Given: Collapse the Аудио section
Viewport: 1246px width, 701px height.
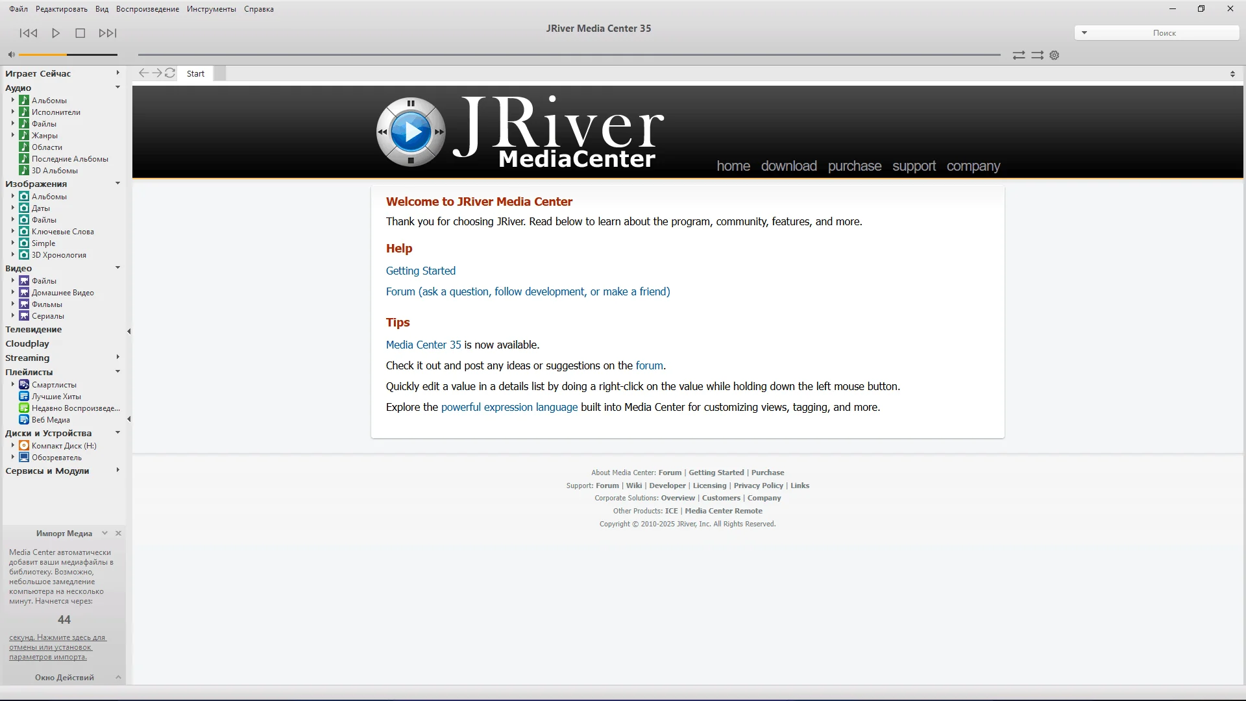Looking at the screenshot, I should coord(117,87).
